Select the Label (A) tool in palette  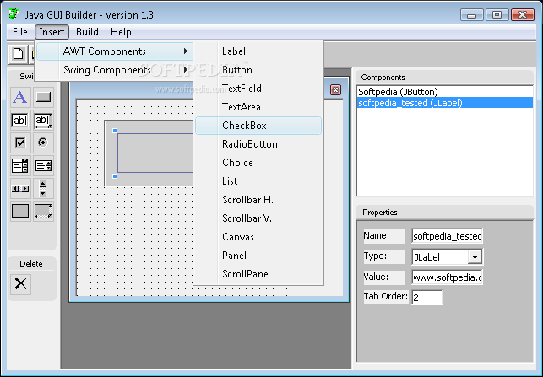pos(20,97)
